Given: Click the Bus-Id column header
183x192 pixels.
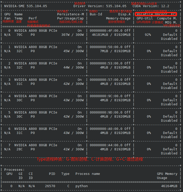Looking at the screenshot, I should point(96,14).
